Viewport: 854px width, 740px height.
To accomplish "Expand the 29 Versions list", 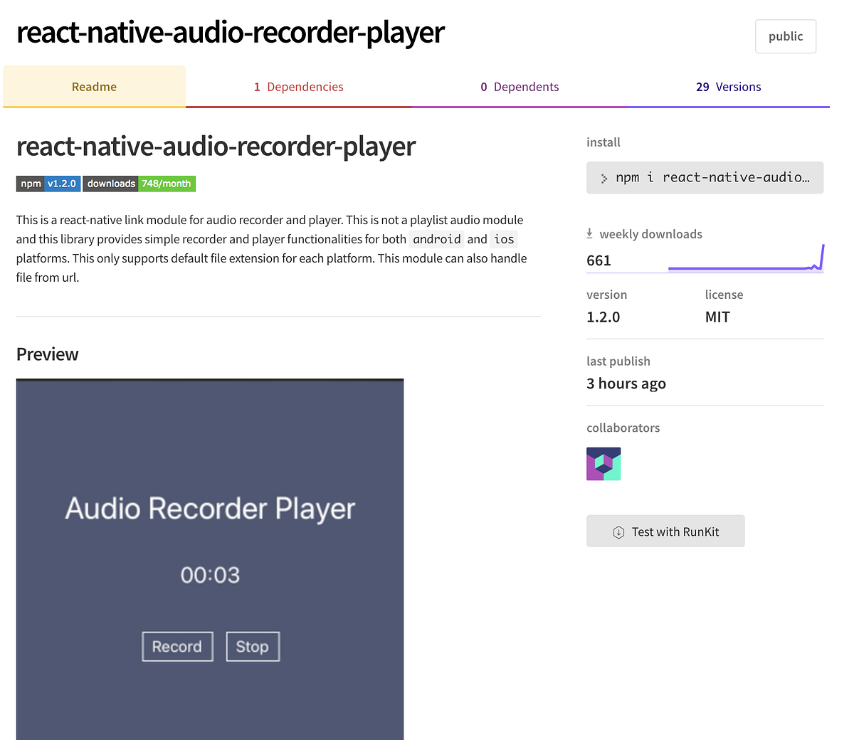I will 729,86.
